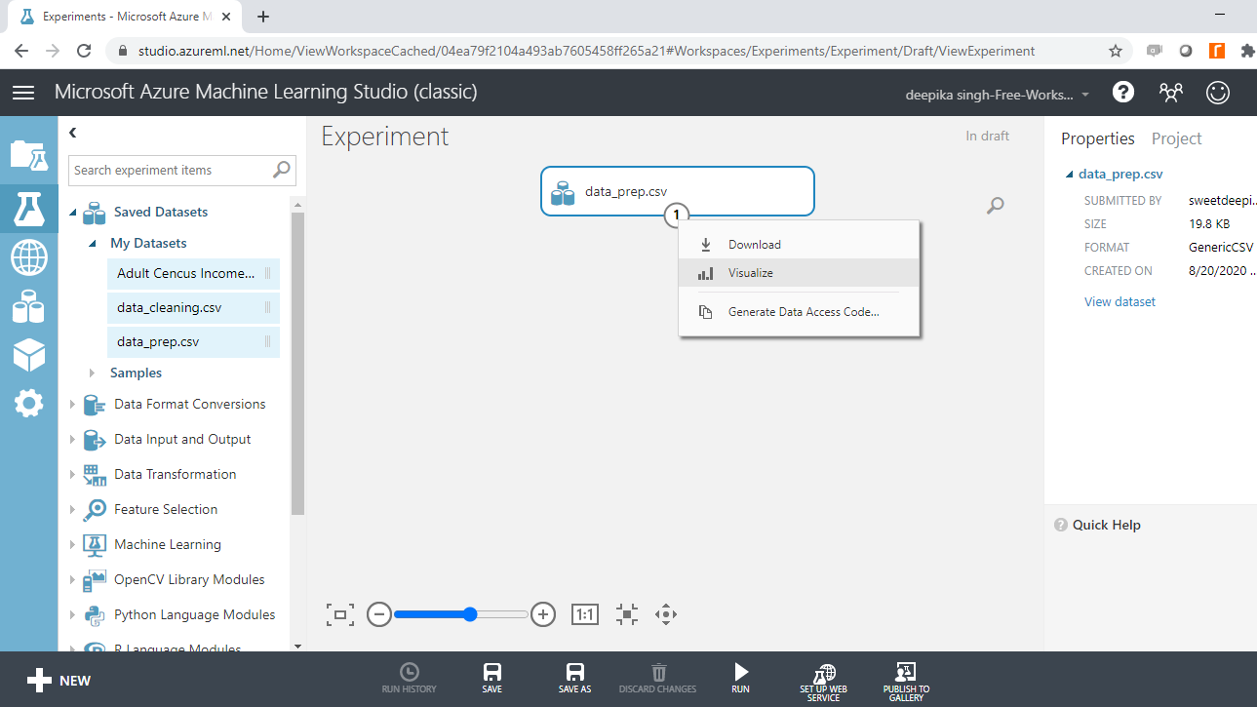Select the Experiments flask sidebar icon

(x=28, y=208)
